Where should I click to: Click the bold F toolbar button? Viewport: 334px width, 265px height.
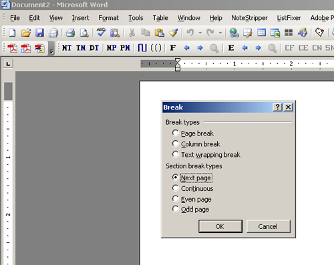click(x=173, y=48)
